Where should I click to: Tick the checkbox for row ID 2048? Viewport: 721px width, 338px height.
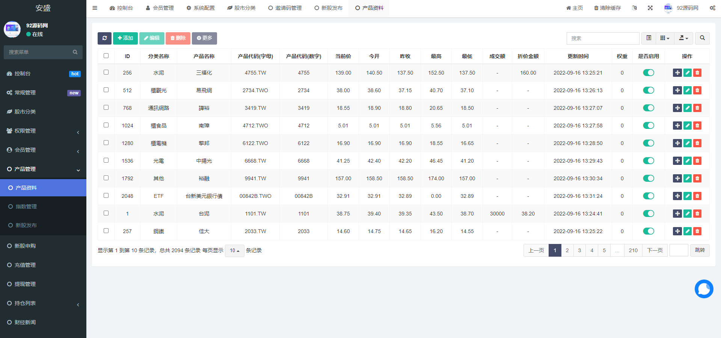click(106, 196)
